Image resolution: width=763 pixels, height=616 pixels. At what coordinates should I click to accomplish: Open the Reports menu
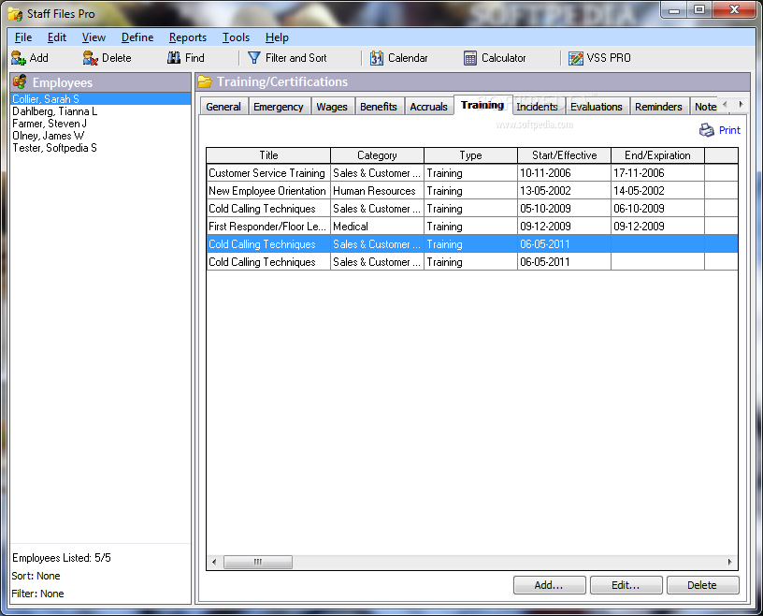tap(187, 37)
